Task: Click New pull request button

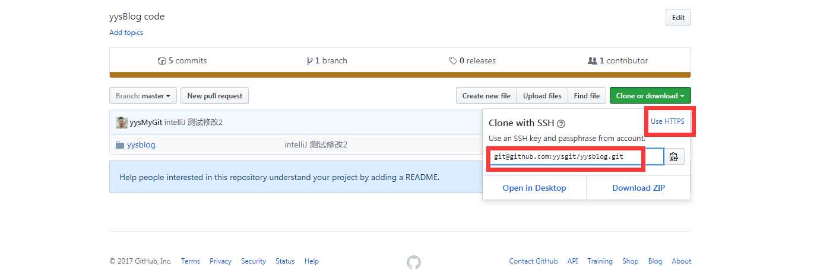Action: (215, 95)
